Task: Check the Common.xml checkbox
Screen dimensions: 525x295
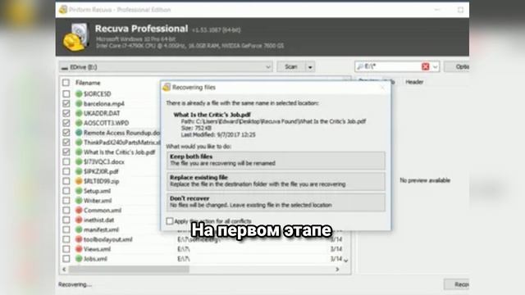Action: 66,210
